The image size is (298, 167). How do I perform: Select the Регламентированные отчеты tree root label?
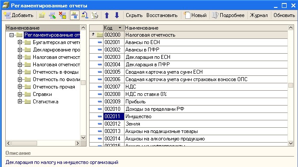(x=52, y=35)
